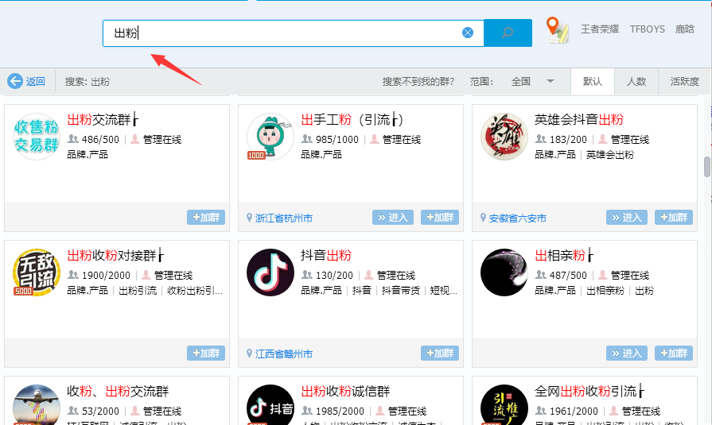Go back using the 返回 arrow

[26, 81]
